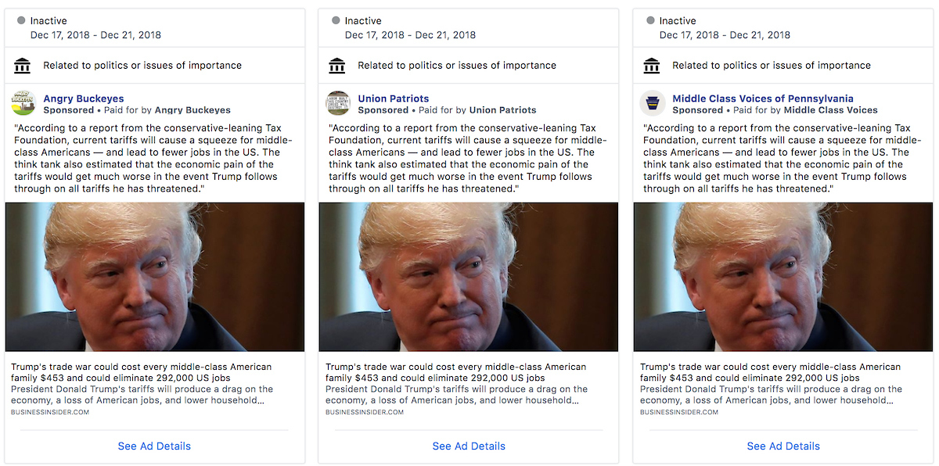Click the Angry Buckeyes profile avatar icon
The image size is (939, 466).
(23, 104)
